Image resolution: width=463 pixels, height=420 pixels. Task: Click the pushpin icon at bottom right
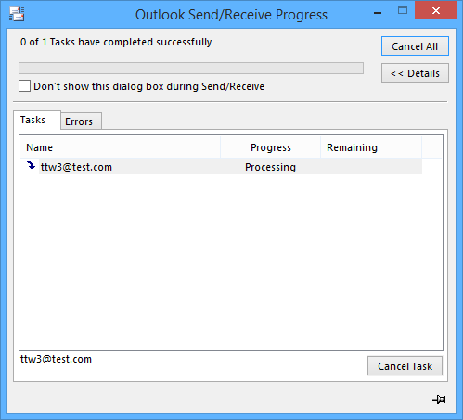coord(439,400)
